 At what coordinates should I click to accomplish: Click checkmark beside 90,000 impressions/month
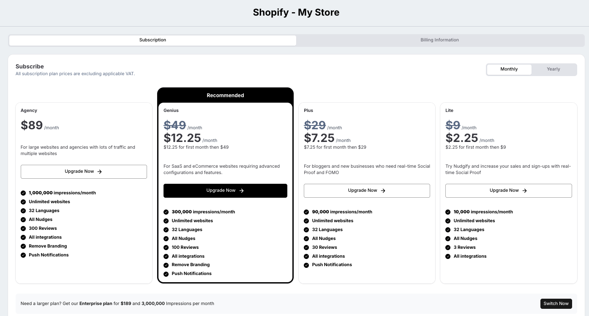(x=306, y=212)
